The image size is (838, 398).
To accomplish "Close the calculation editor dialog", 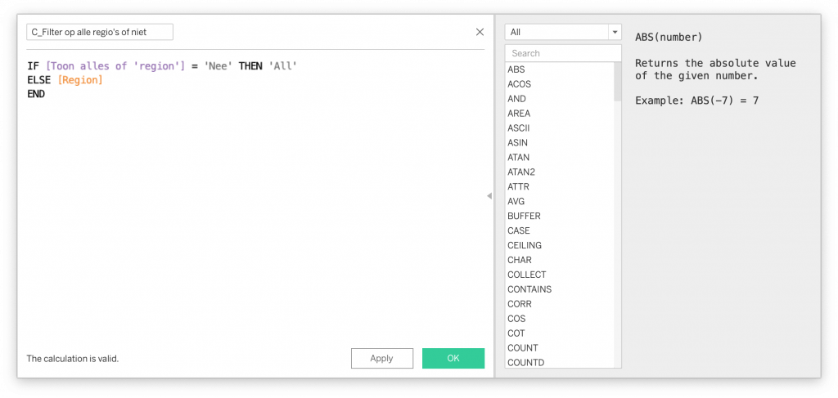I will point(480,32).
